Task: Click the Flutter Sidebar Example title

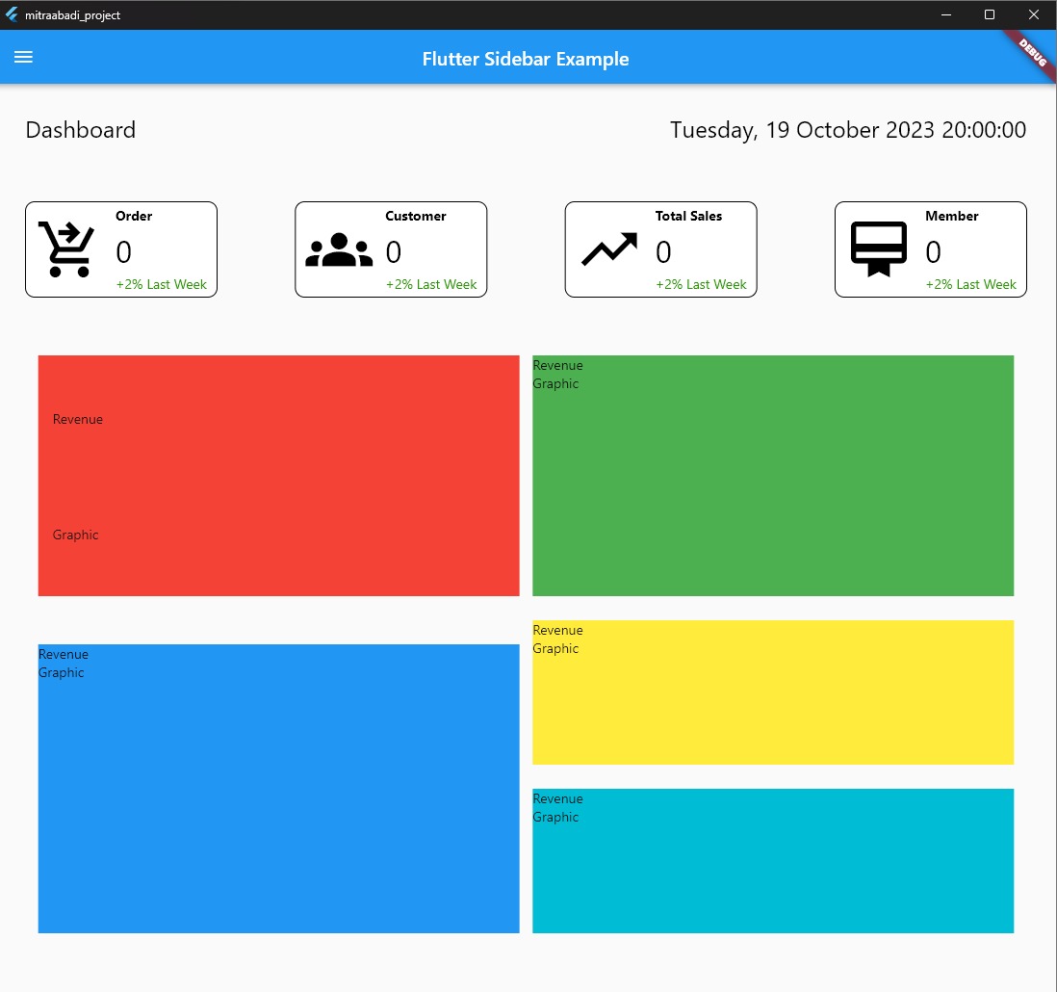Action: pos(525,59)
